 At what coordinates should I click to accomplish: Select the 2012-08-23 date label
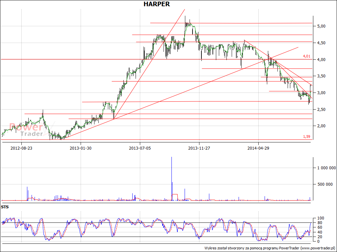pos(21,148)
